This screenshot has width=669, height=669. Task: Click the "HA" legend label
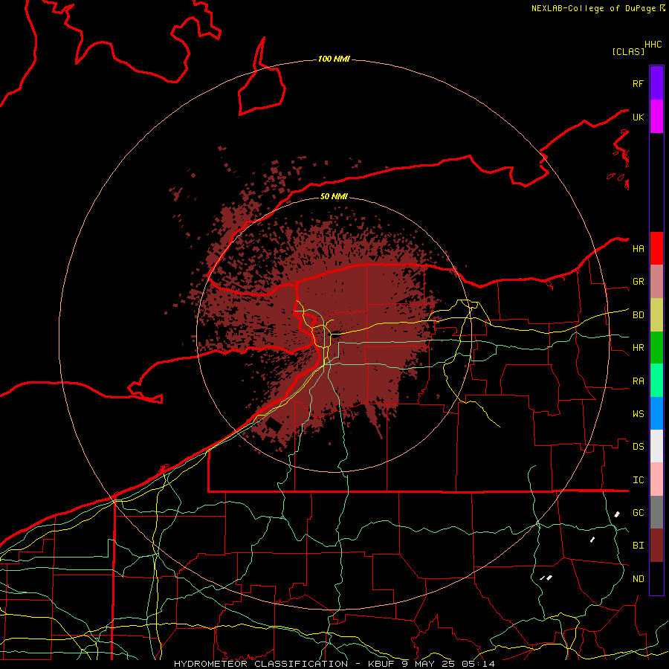(638, 248)
